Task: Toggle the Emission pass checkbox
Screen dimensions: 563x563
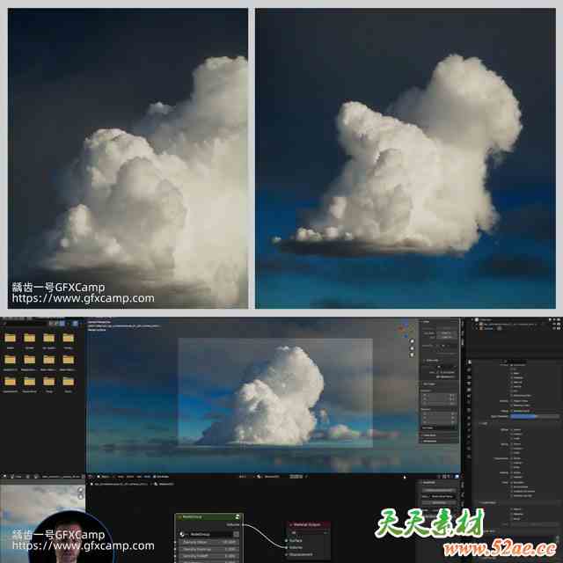Action: click(x=512, y=482)
